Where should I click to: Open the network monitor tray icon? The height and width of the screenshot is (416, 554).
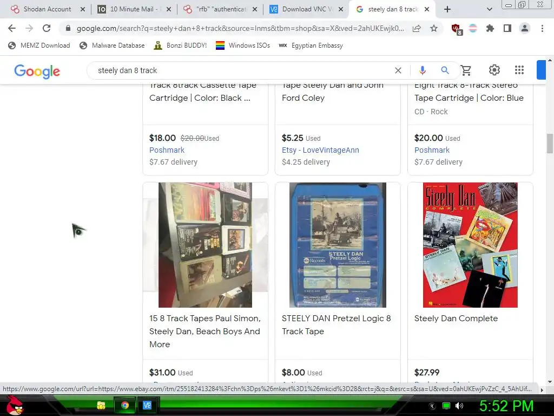[446, 406]
